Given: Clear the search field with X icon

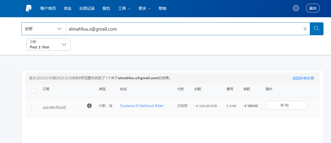Looking at the screenshot, I should point(305,29).
